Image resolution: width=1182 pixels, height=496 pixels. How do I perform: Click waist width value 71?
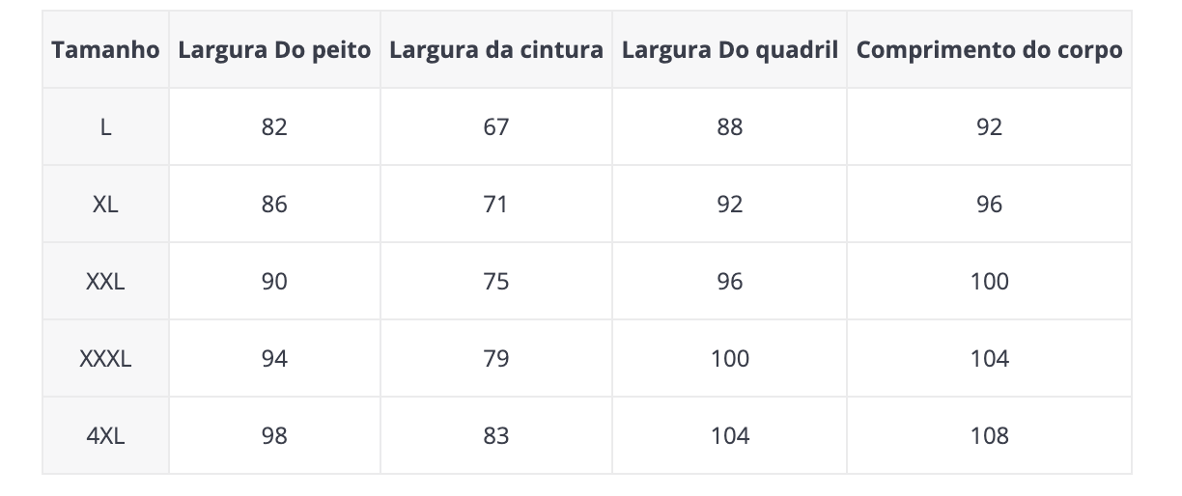coord(496,205)
